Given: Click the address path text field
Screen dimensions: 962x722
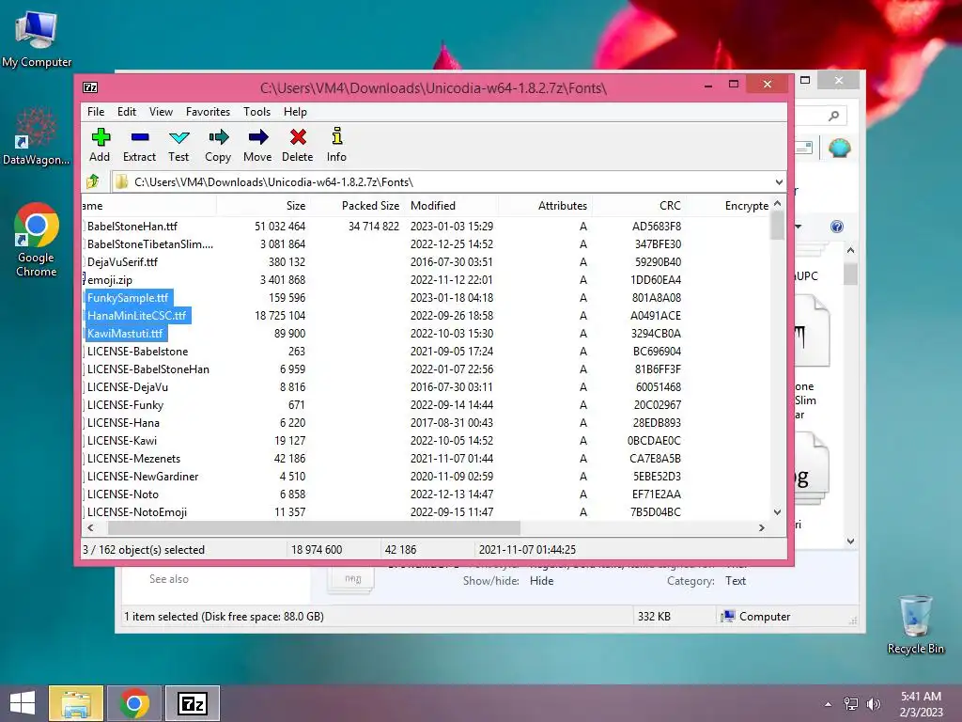Looking at the screenshot, I should tap(442, 182).
